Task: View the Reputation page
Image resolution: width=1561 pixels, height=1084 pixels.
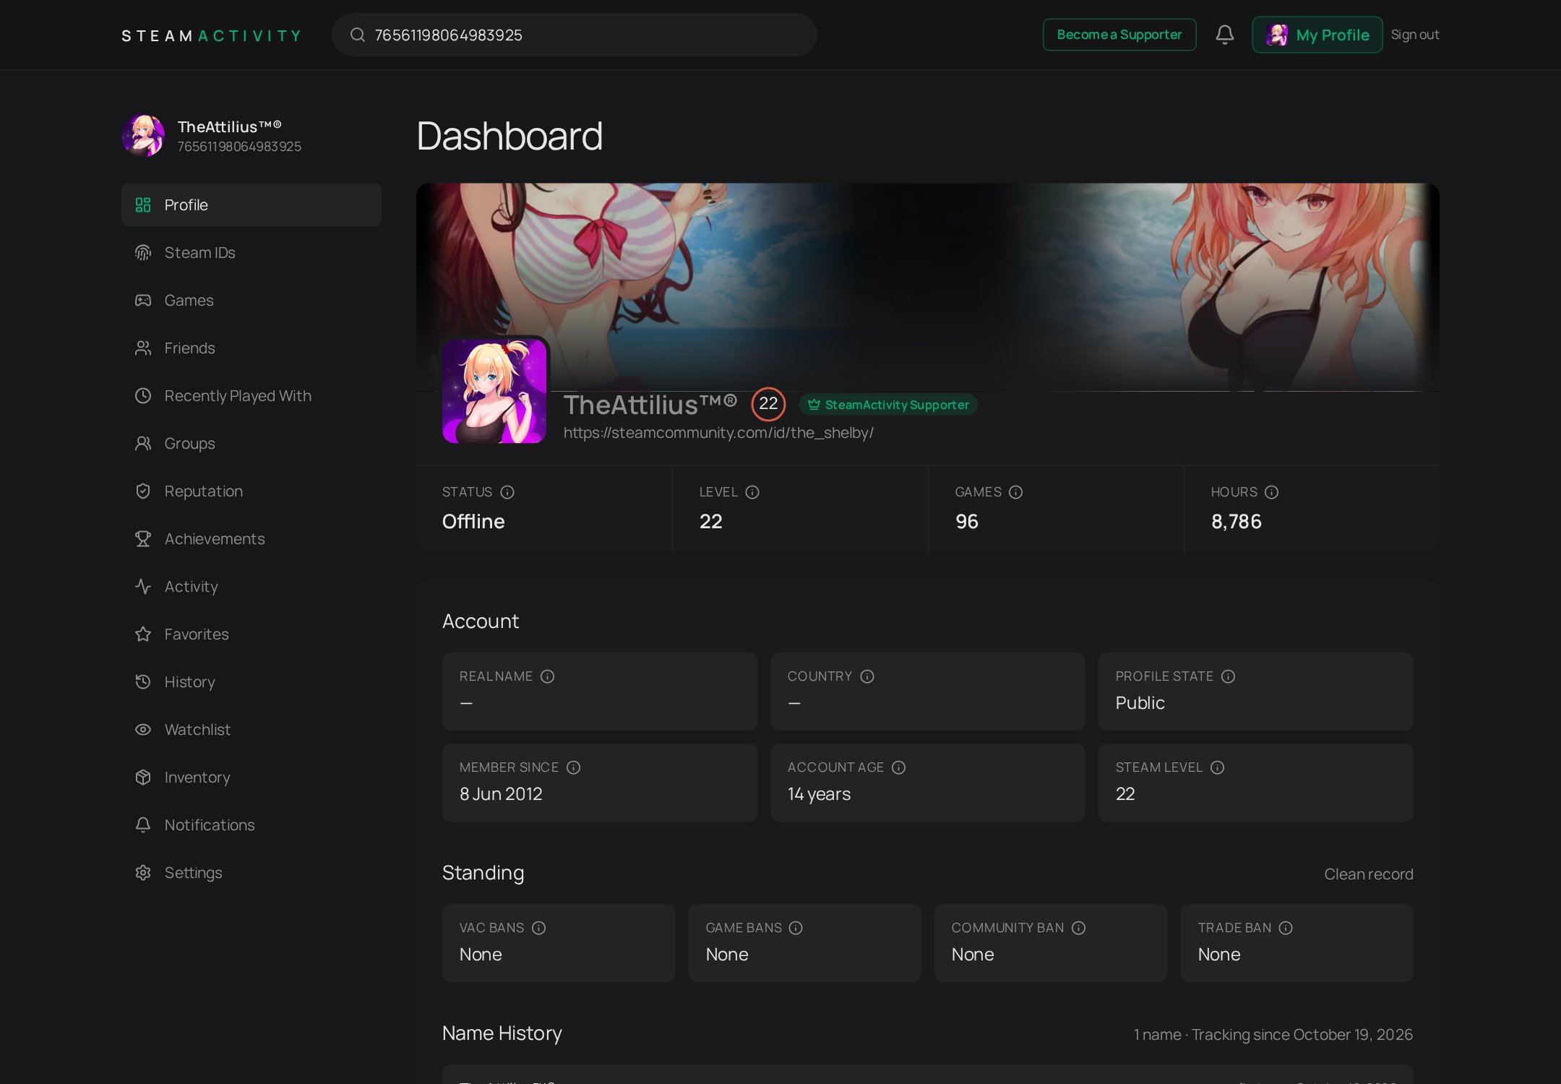Action: pos(251,491)
